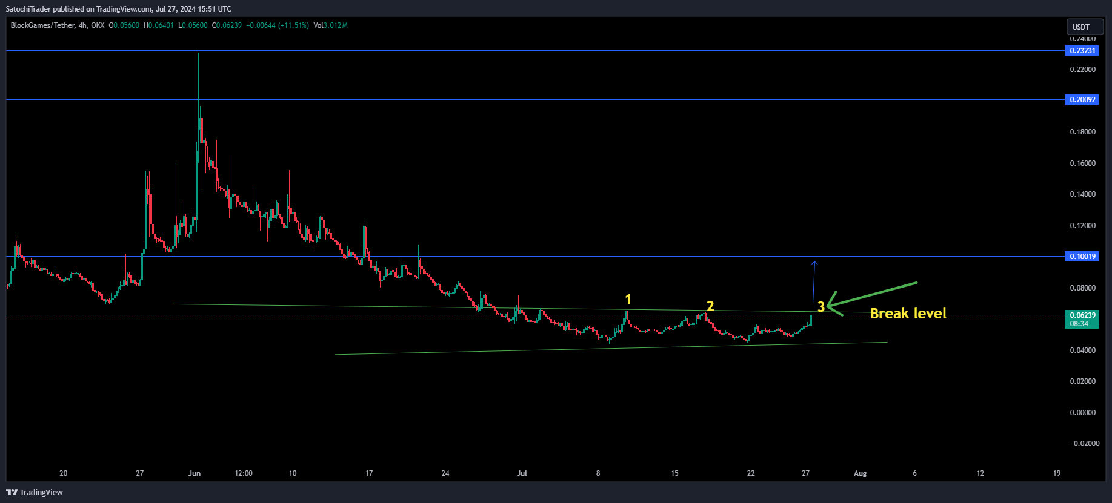The height and width of the screenshot is (503, 1112).
Task: Click the 0.00000 price axis label
Action: 1083,413
